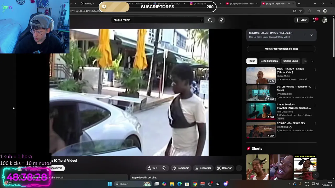The height and width of the screenshot is (188, 335).
Task: Mute the No Digas Nada tab speaker icon
Action: tap(289, 4)
